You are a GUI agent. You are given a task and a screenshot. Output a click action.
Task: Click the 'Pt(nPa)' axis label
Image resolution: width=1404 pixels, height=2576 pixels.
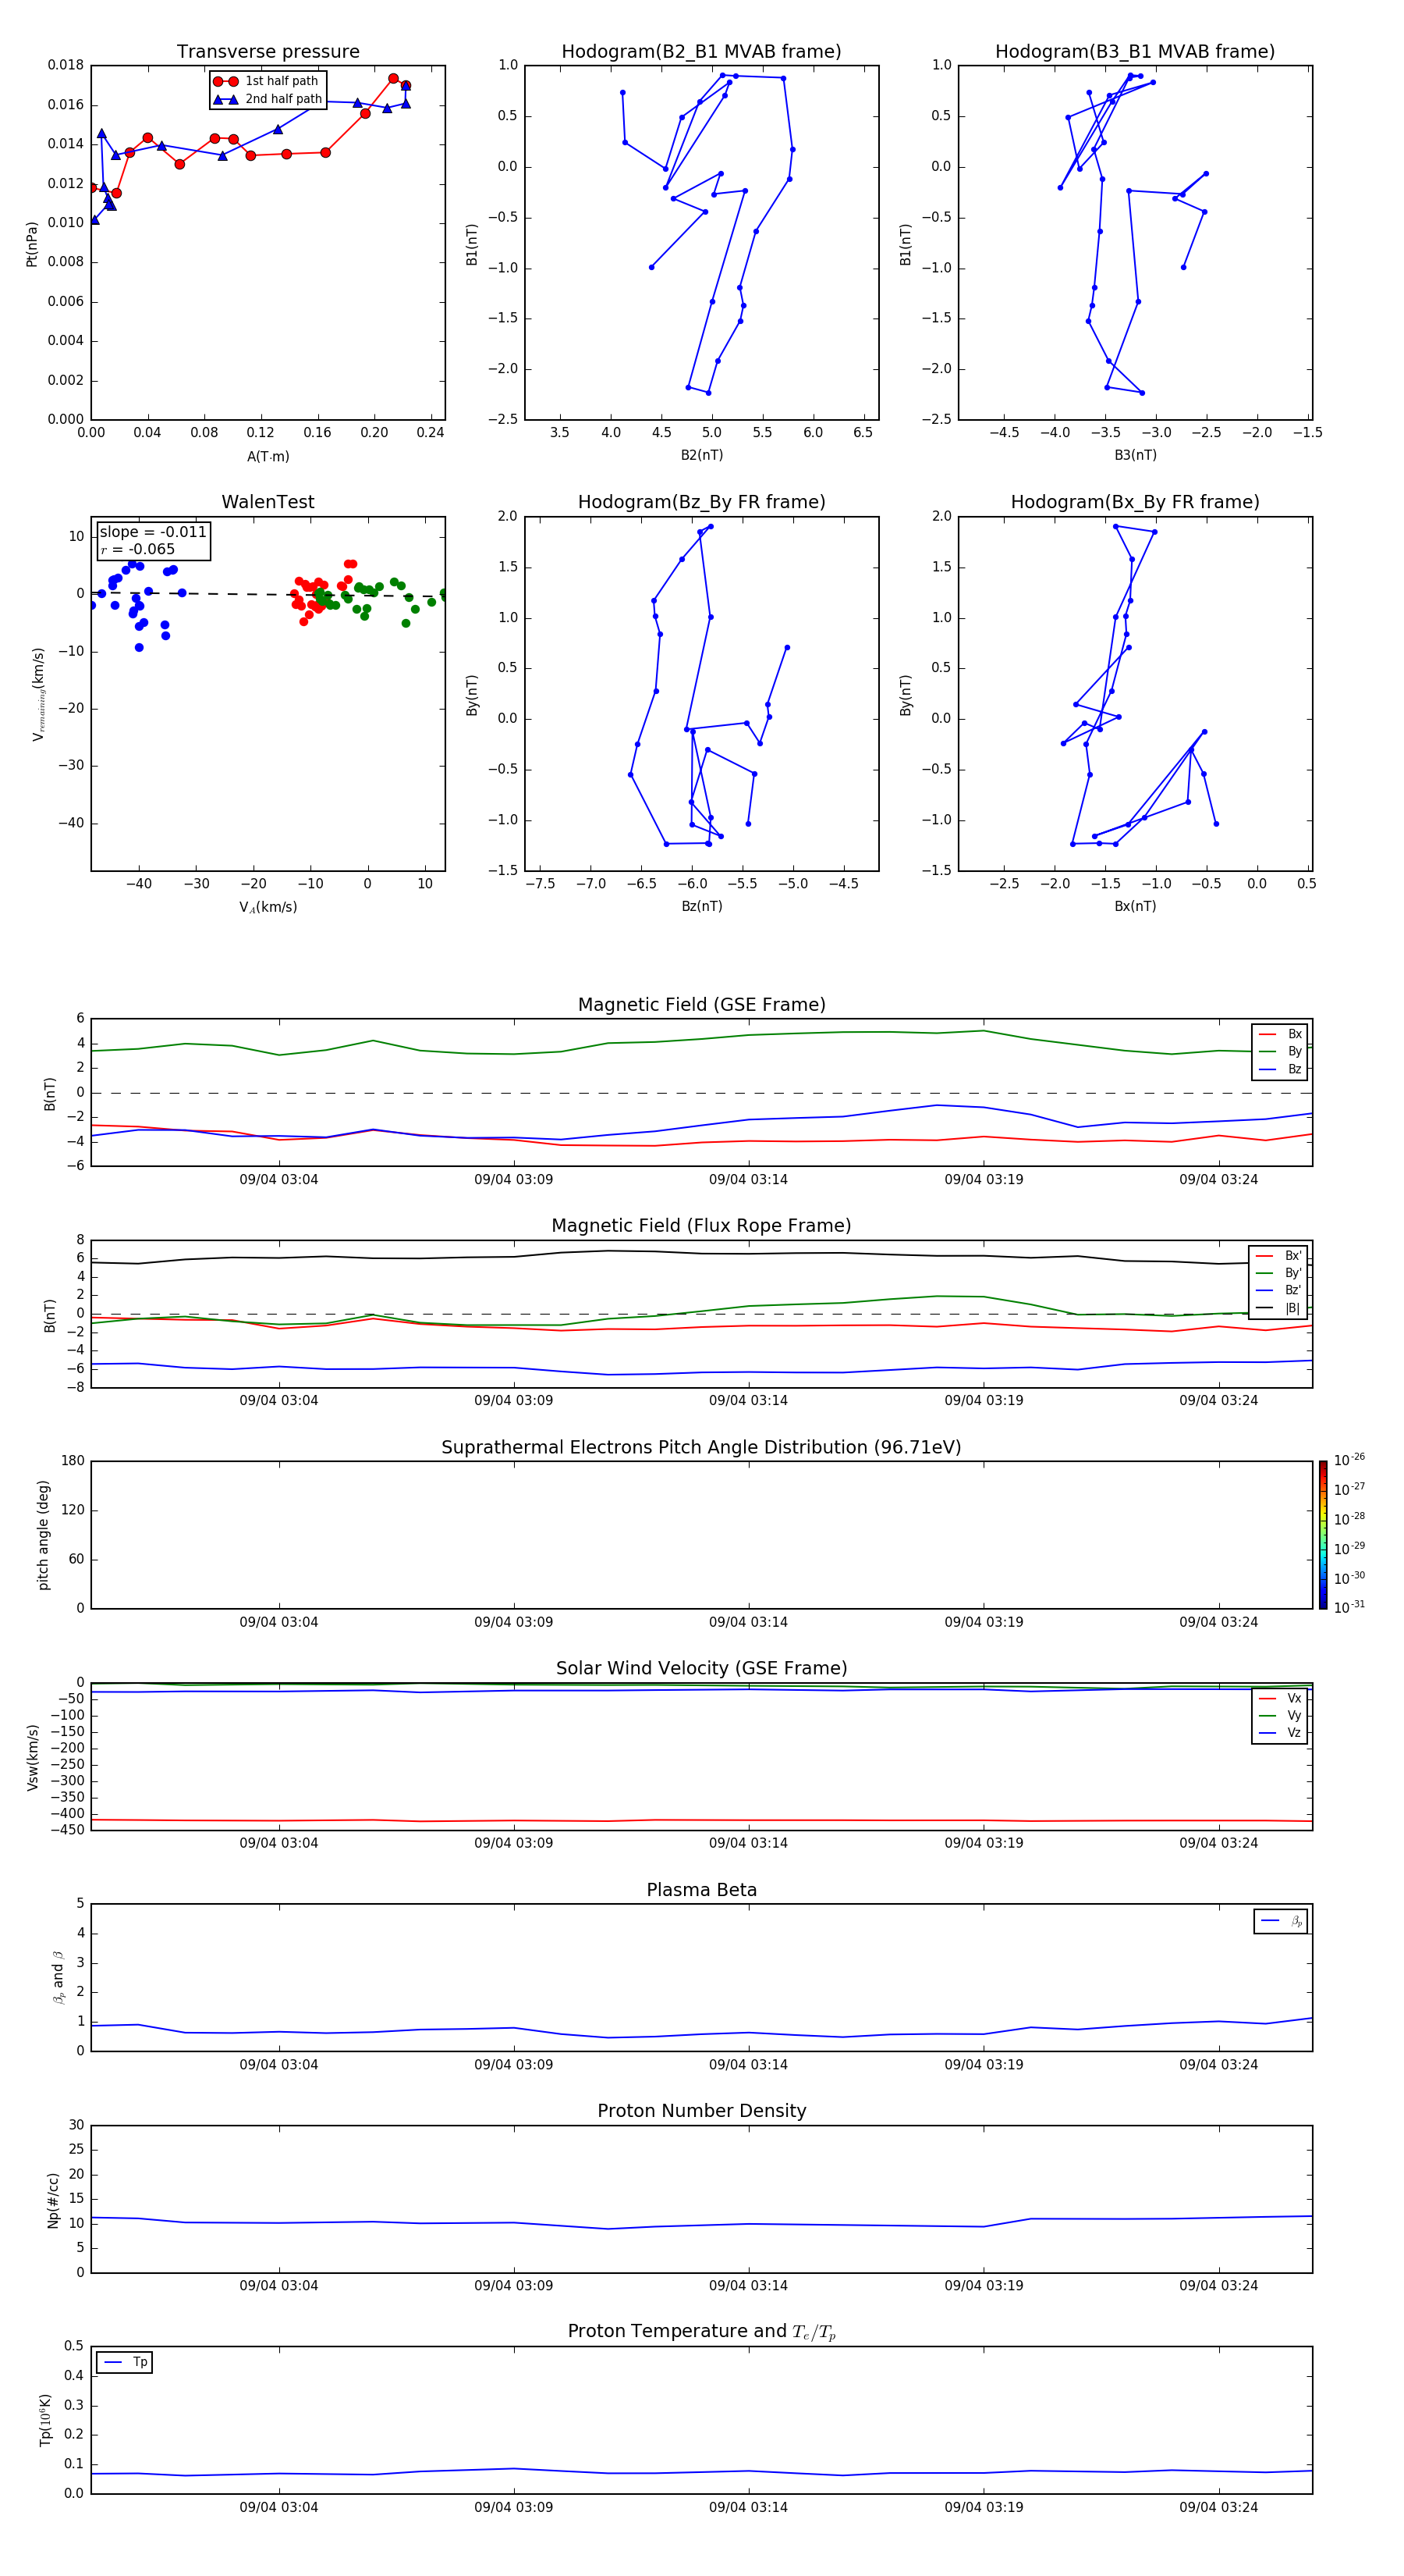(32, 243)
